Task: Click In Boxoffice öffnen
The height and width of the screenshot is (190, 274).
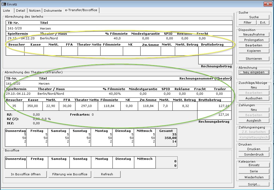Action: pos(26,174)
